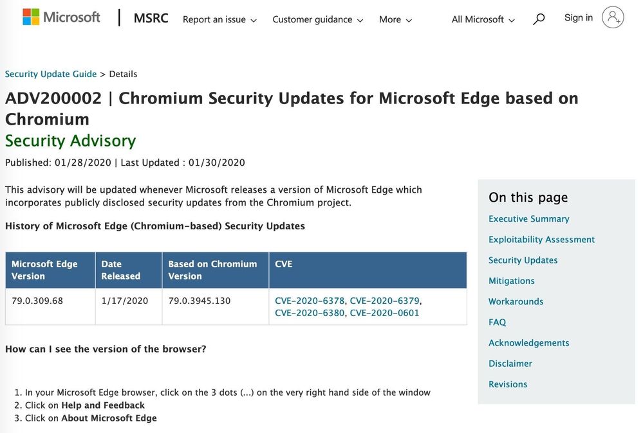
Task: Open the Customer guidance dropdown
Action: click(317, 19)
